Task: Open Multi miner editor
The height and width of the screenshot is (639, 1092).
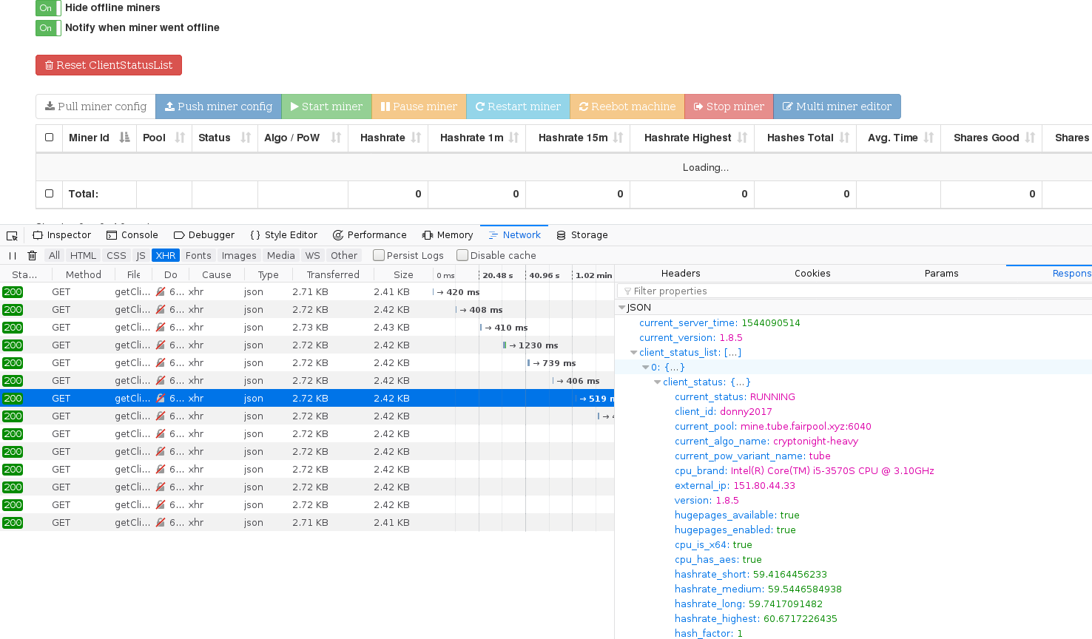Action: [837, 106]
